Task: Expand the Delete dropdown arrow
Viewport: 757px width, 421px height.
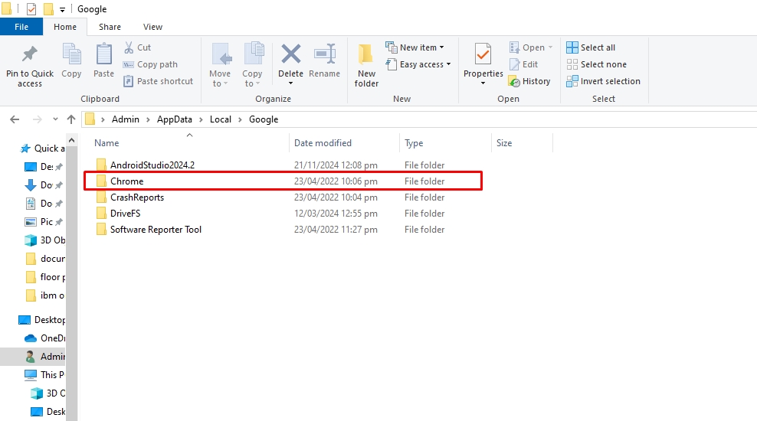Action: (x=290, y=83)
